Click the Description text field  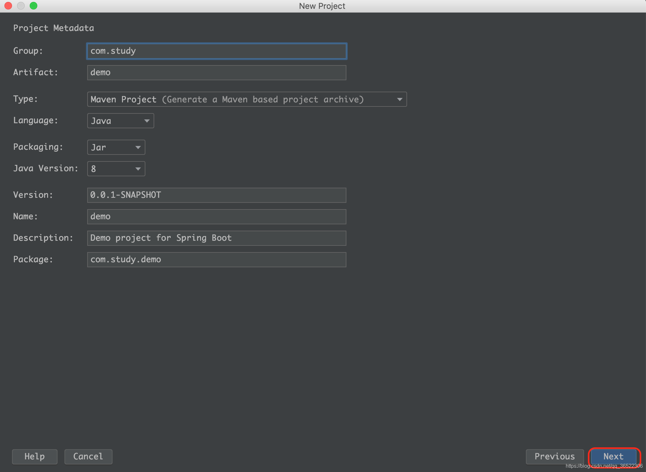coord(216,238)
